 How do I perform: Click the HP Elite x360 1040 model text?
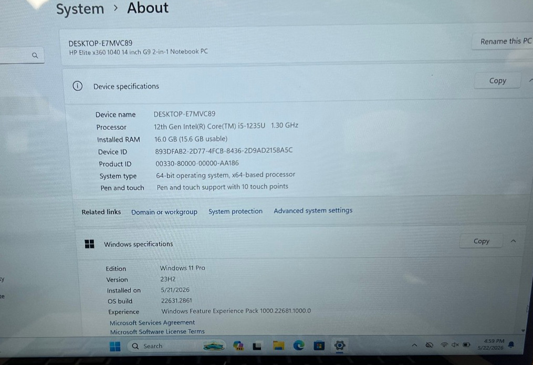[x=138, y=52]
